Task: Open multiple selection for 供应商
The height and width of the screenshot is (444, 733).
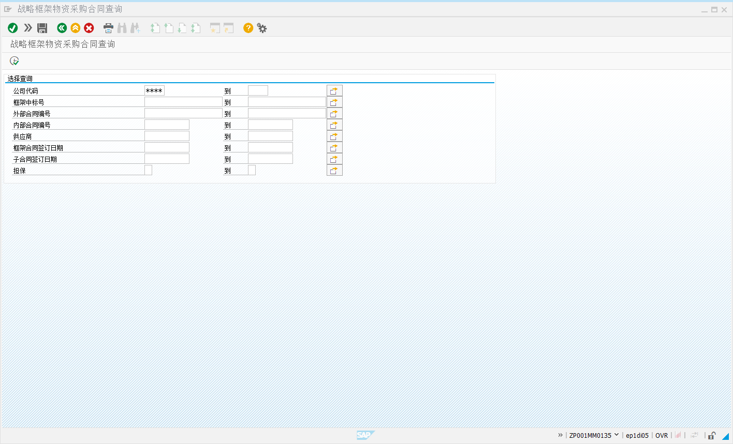Action: 334,136
